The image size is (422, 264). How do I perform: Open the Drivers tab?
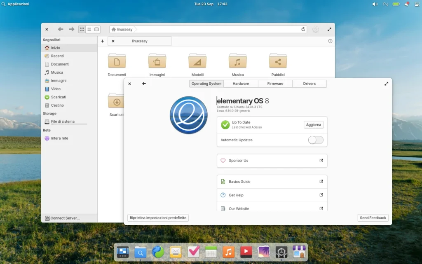(309, 84)
